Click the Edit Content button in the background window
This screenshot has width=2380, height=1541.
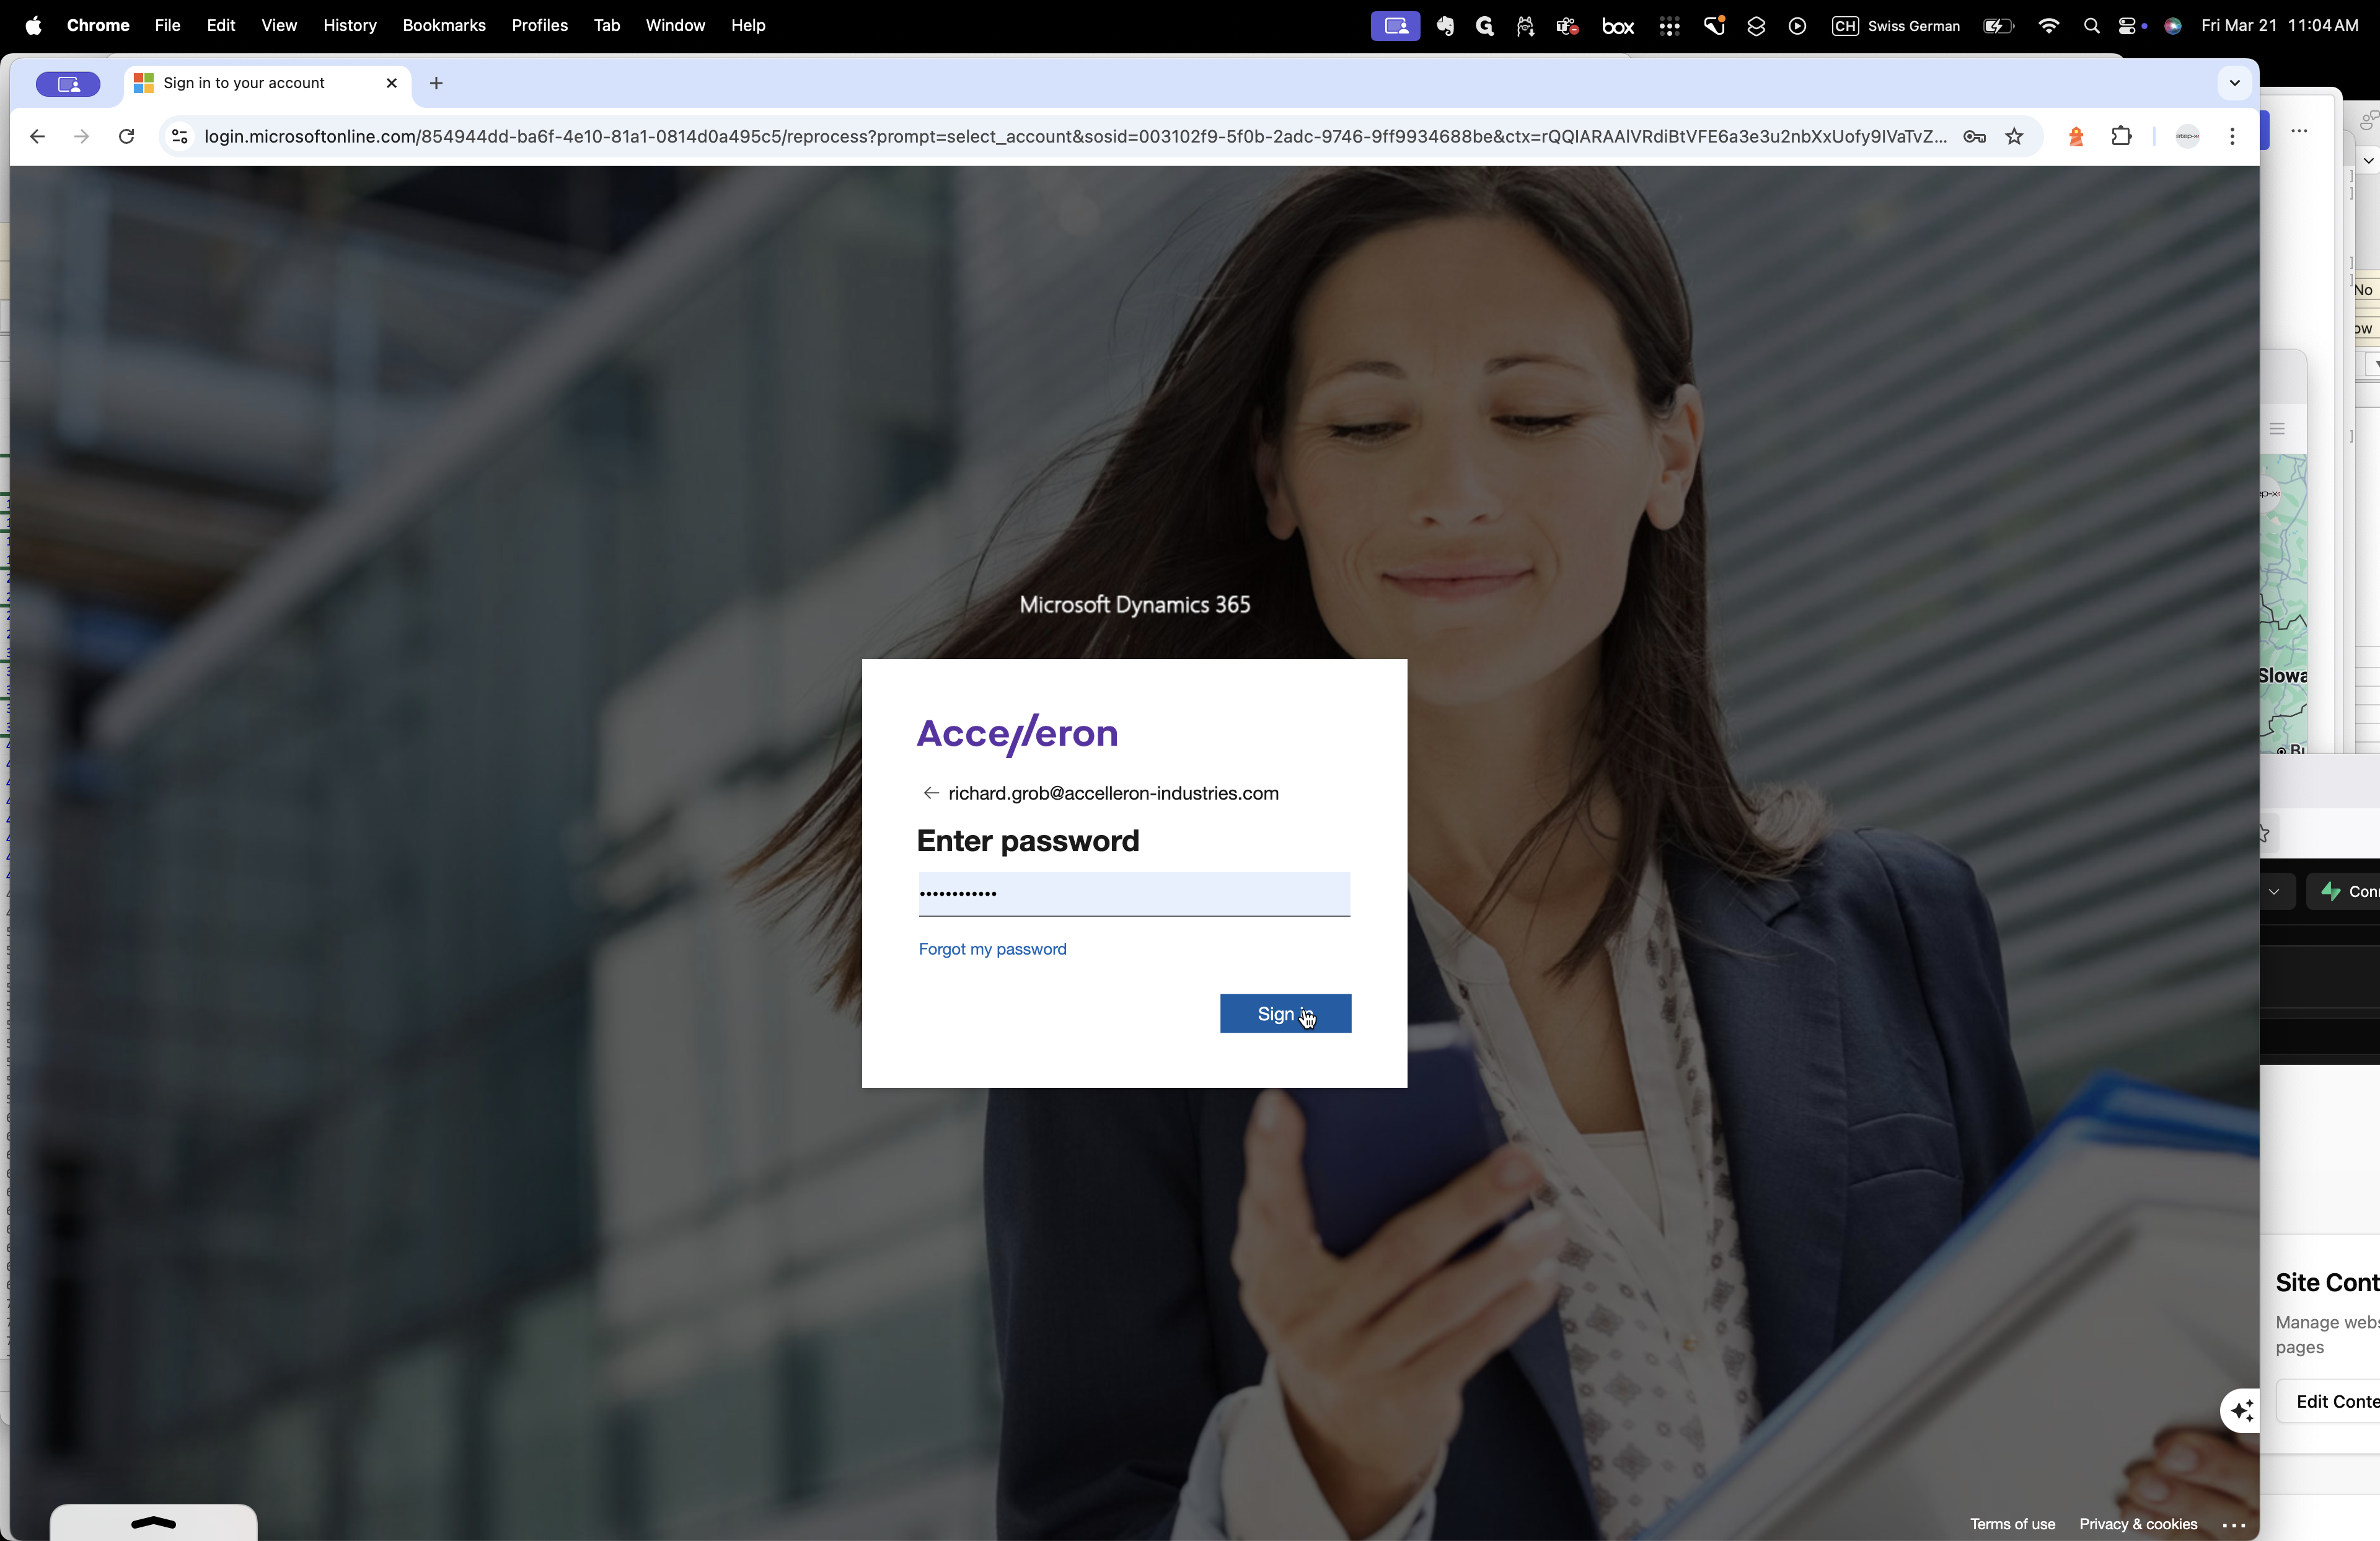2330,1401
